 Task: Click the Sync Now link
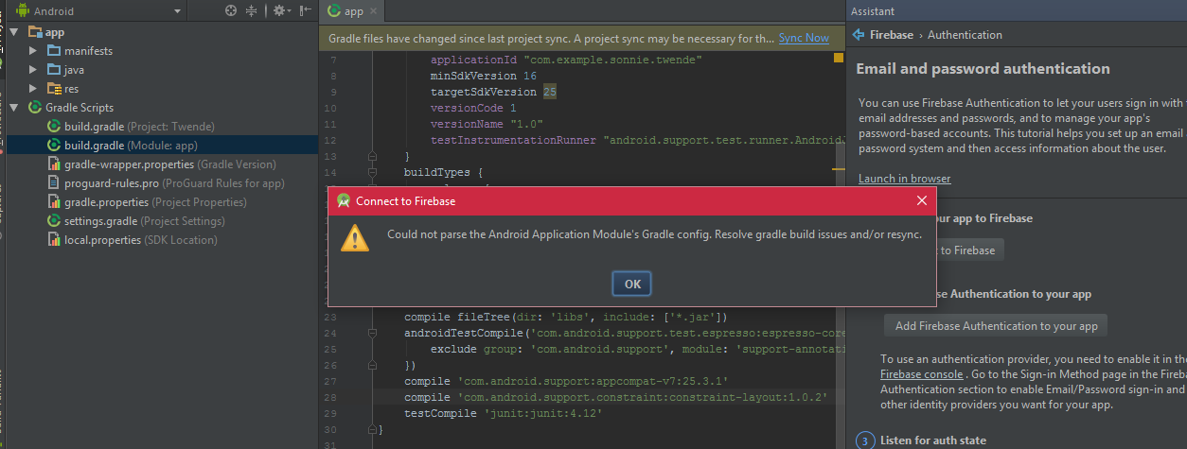804,39
